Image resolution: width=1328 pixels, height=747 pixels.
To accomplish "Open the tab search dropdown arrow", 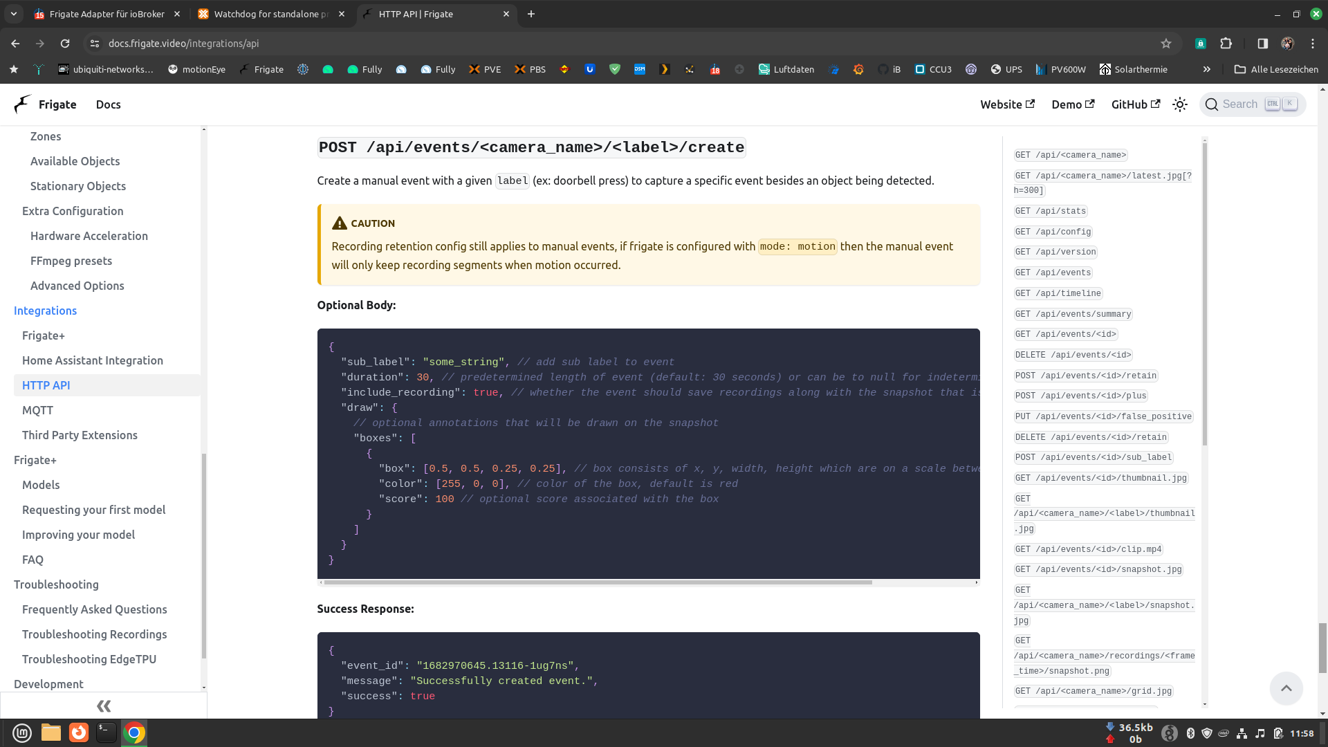I will pos(13,14).
